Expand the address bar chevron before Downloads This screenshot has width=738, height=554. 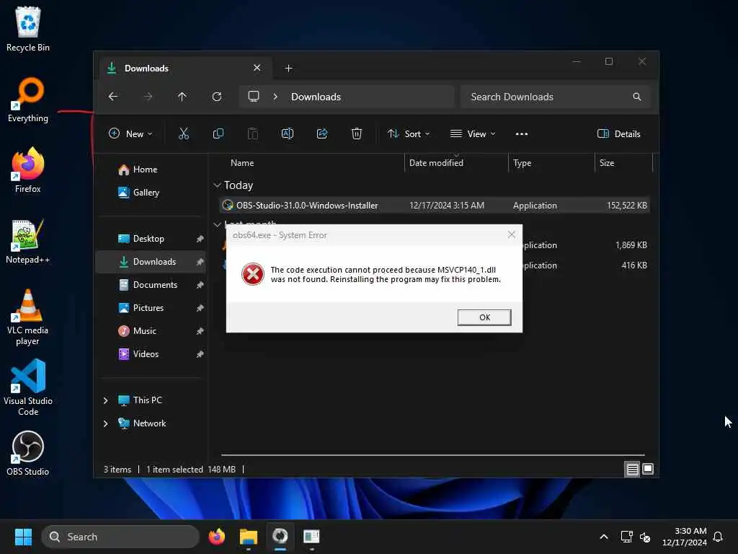coord(275,97)
